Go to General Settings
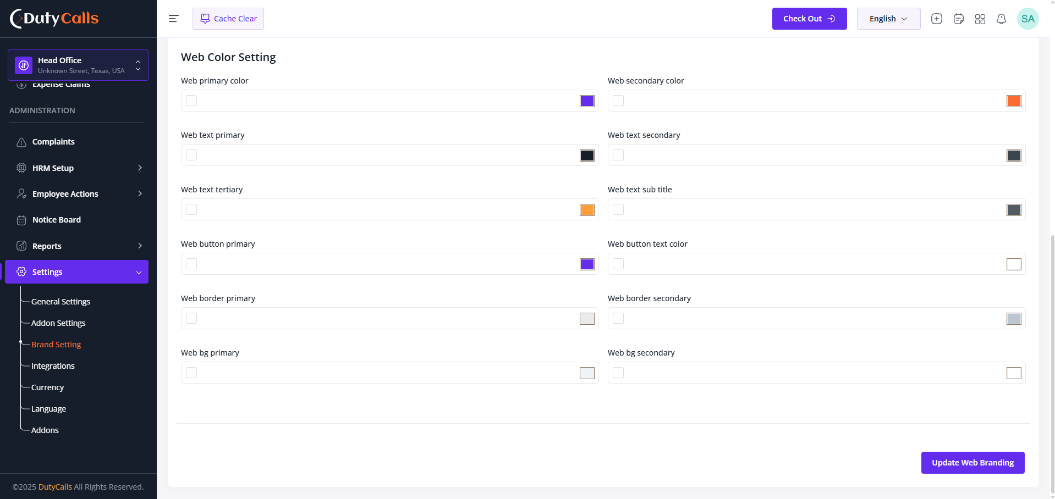The height and width of the screenshot is (499, 1055). coord(61,302)
